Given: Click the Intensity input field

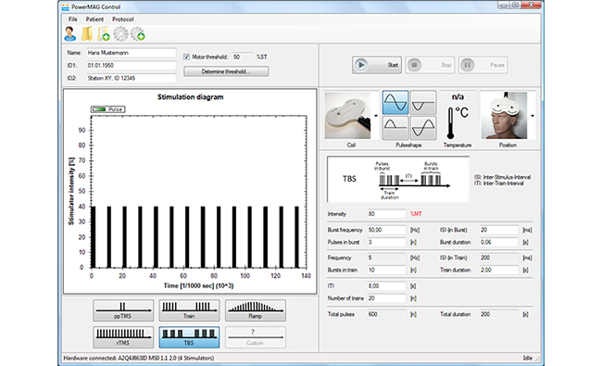Looking at the screenshot, I should click(386, 214).
